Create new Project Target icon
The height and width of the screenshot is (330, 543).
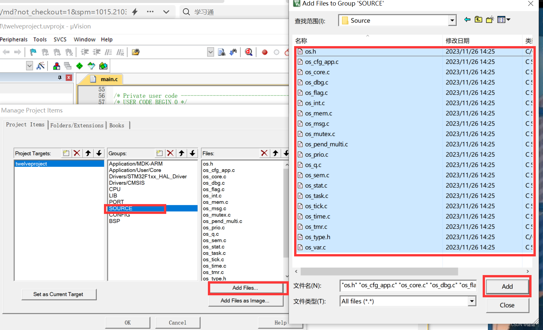(66, 153)
